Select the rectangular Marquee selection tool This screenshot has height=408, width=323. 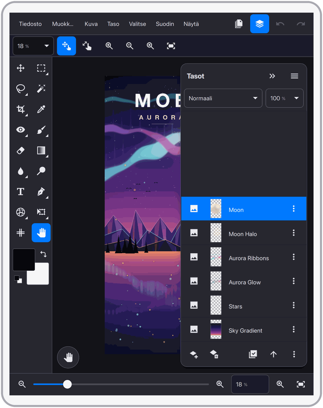coord(41,68)
